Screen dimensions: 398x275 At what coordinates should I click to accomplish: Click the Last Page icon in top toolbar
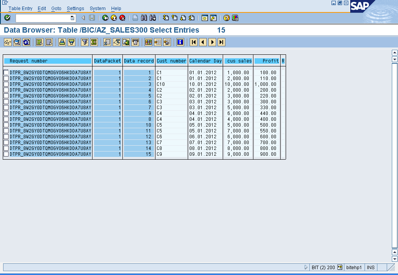(192, 18)
